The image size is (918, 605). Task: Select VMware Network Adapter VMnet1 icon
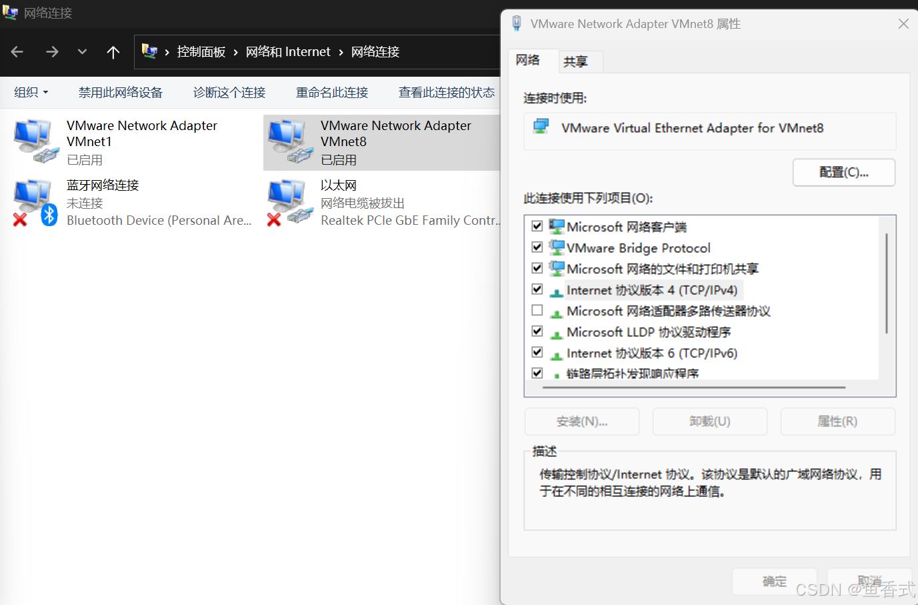pos(36,141)
